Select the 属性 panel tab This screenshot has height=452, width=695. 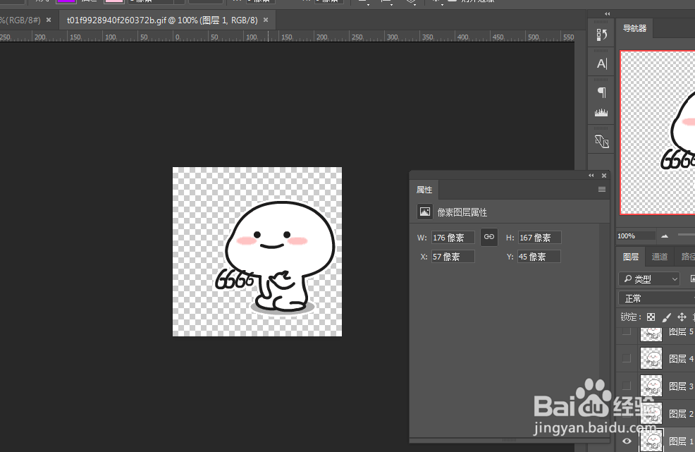click(x=424, y=190)
